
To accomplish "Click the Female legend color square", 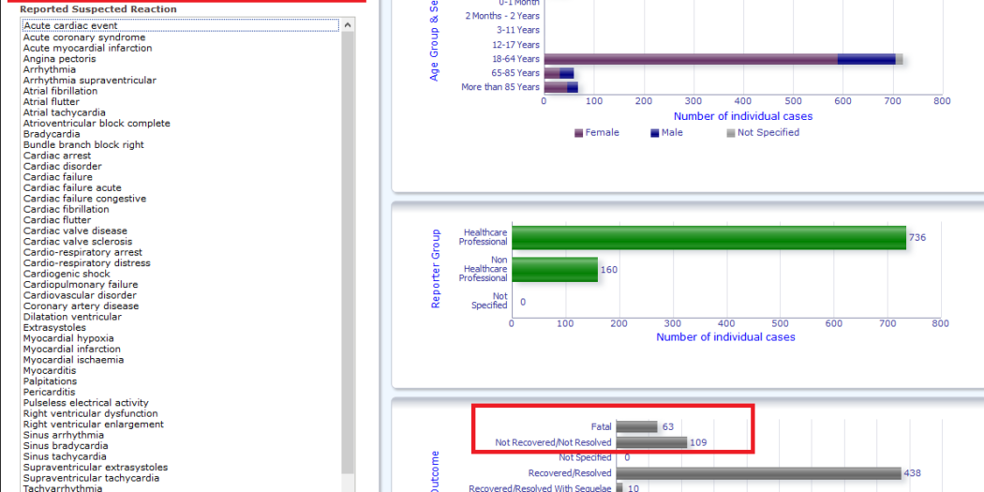I will (578, 133).
